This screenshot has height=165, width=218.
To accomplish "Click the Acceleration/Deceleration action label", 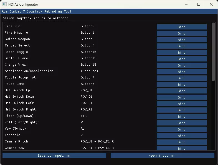I will [30, 71].
